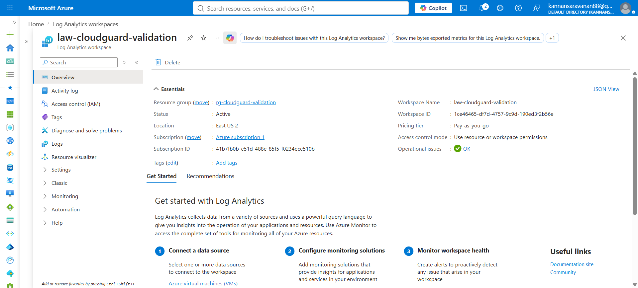Collapse the Essentials section
638x288 pixels.
point(156,89)
